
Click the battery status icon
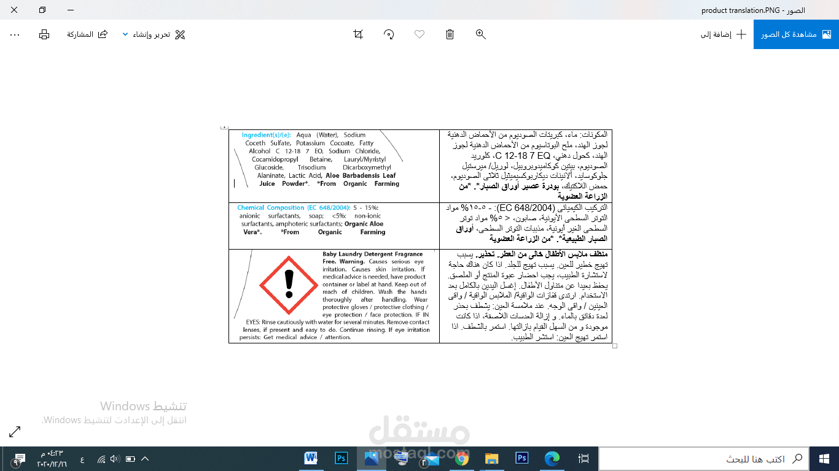[130, 459]
